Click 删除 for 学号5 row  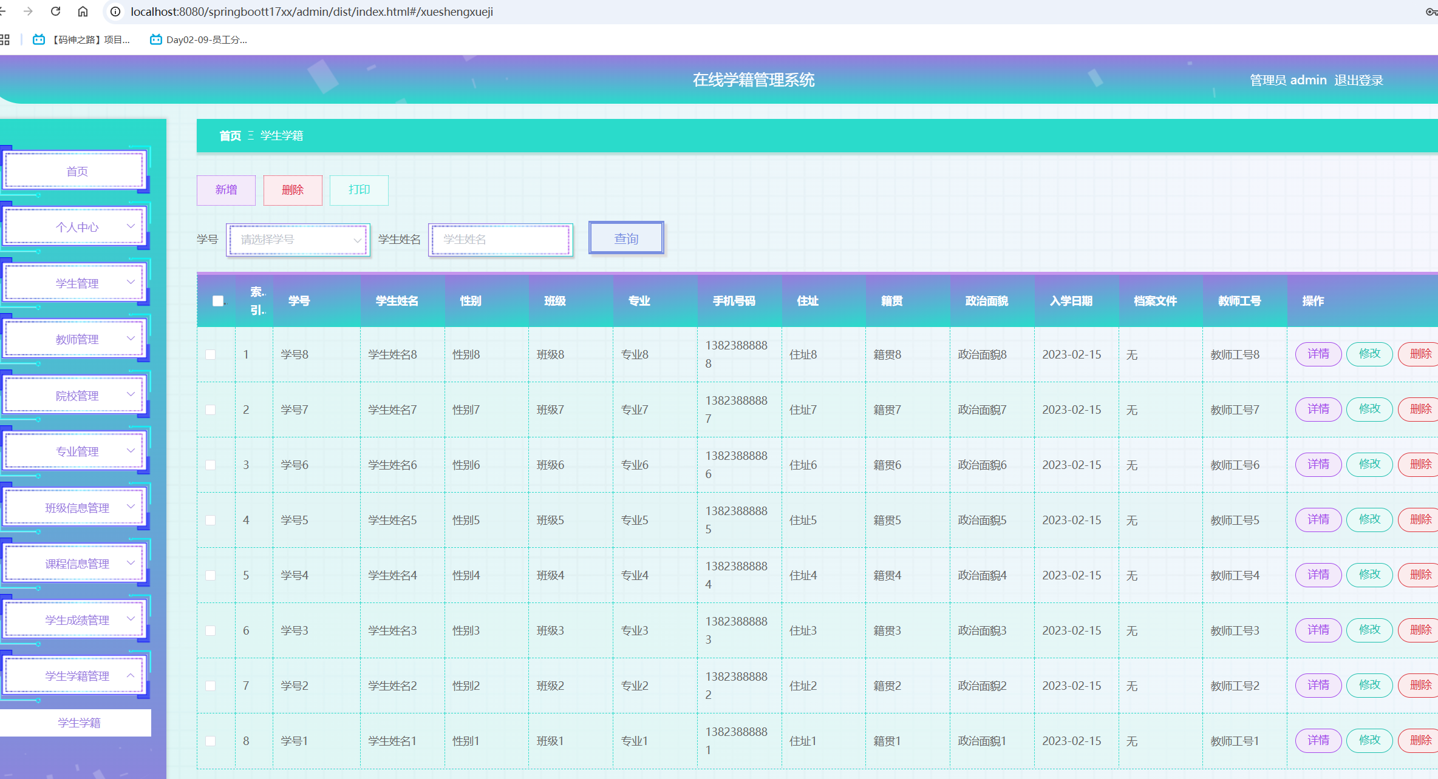(x=1419, y=519)
